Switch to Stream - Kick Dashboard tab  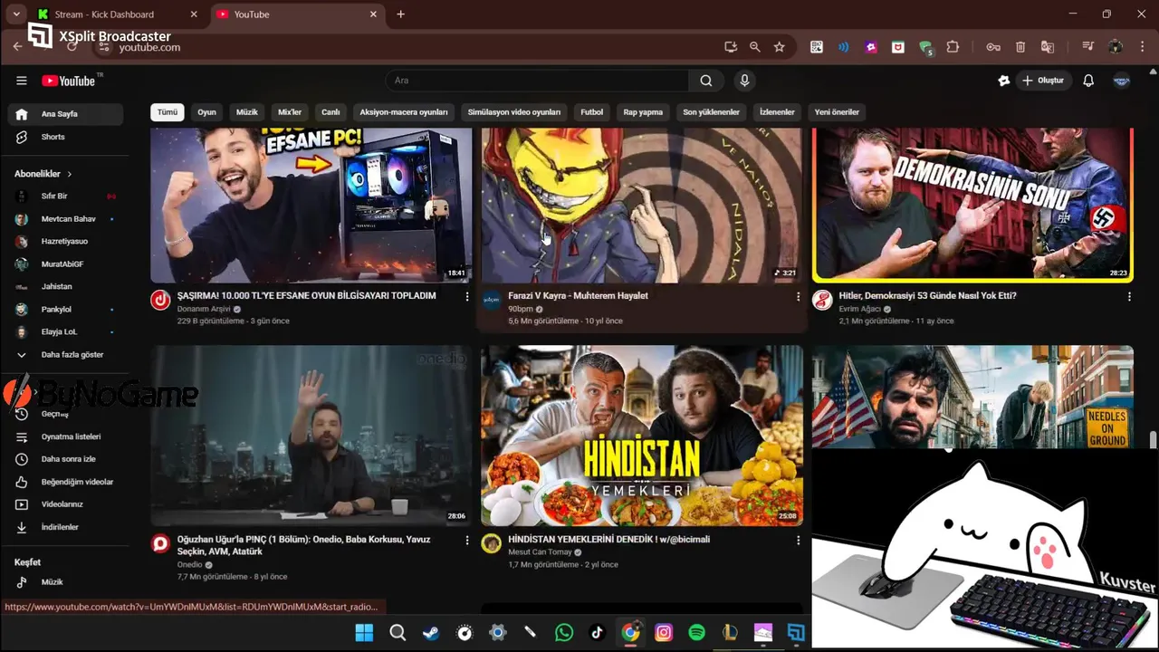click(x=116, y=14)
